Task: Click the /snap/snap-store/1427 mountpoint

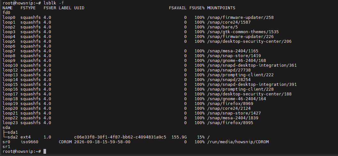Action: click(x=234, y=113)
